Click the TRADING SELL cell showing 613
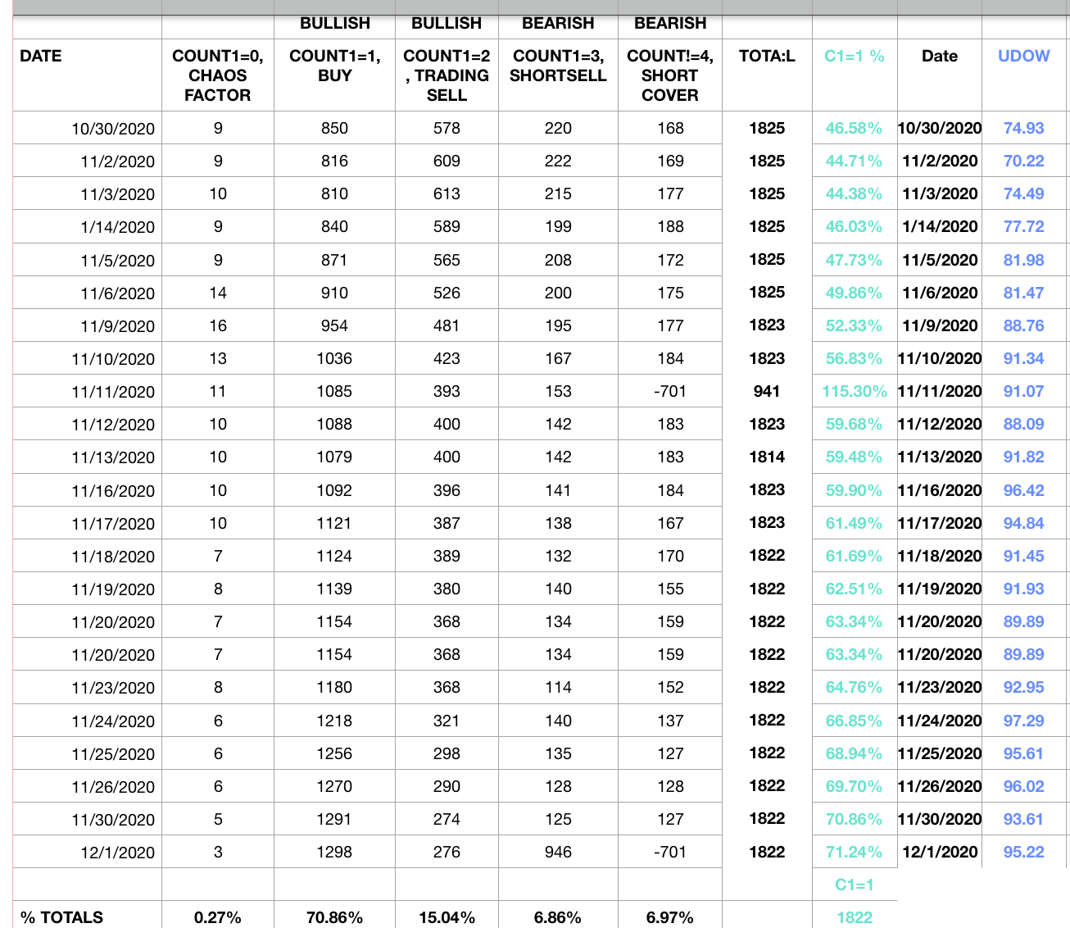The image size is (1070, 928). tap(447, 193)
